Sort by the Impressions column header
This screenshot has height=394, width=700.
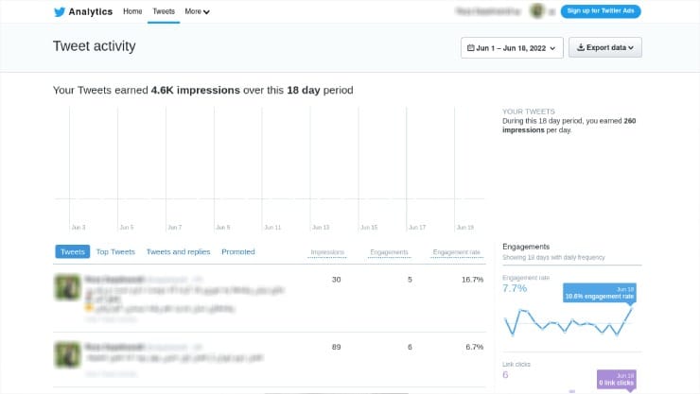pos(327,252)
